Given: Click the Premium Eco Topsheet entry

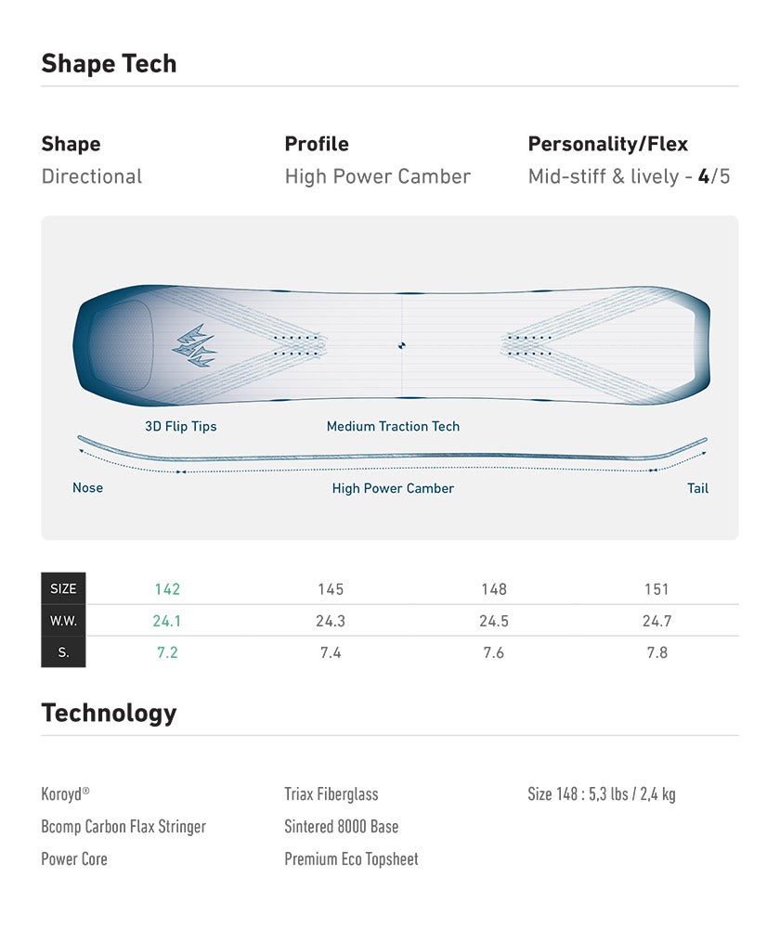Looking at the screenshot, I should [351, 858].
